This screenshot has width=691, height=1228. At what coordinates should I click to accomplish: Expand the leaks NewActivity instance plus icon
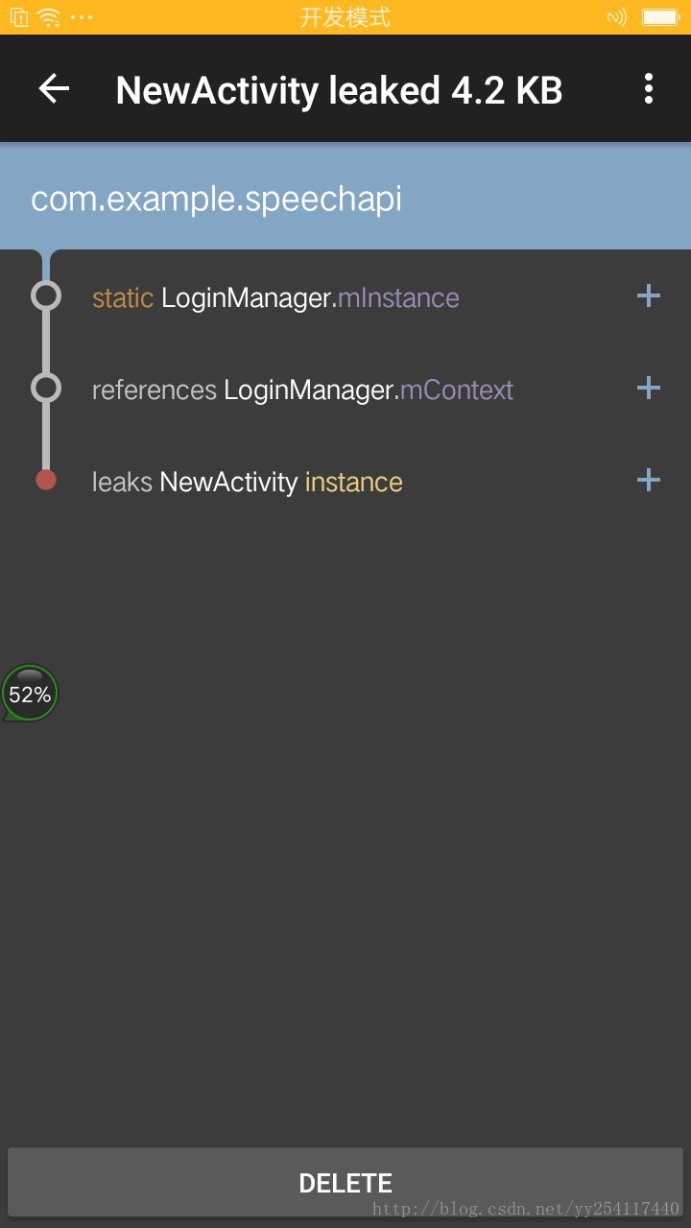[649, 480]
